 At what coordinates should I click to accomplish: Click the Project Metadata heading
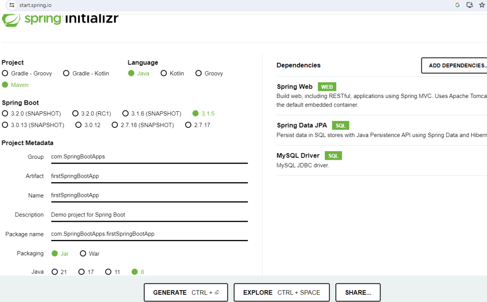point(27,143)
